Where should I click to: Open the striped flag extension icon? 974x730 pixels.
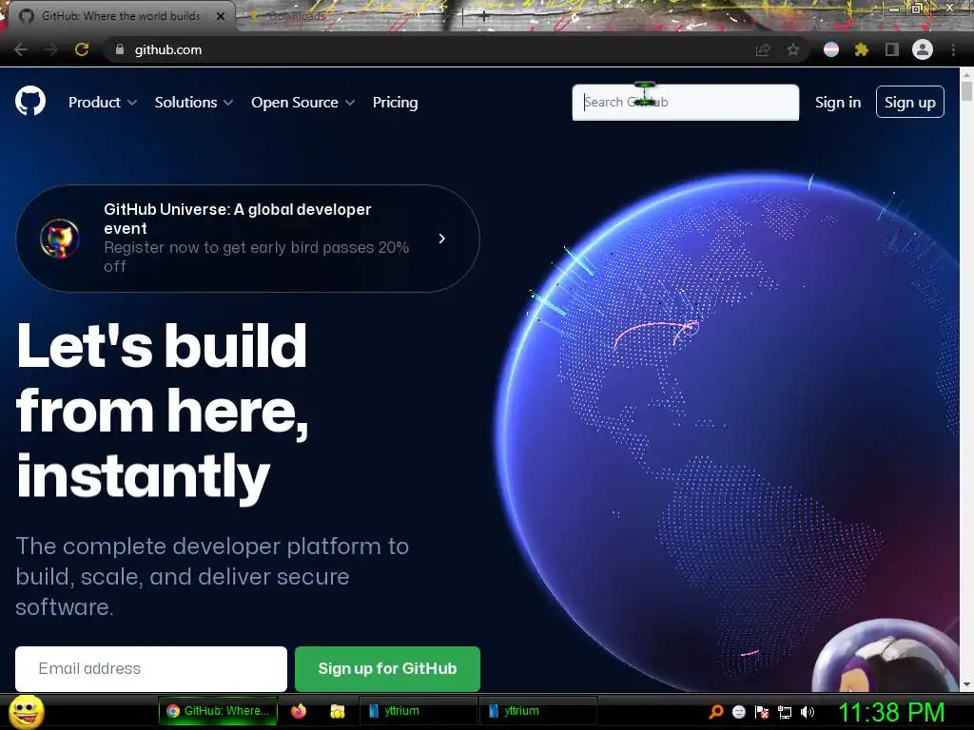click(x=831, y=49)
